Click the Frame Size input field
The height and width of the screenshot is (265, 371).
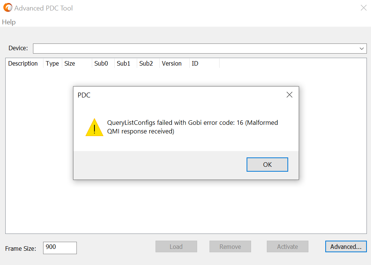pyautogui.click(x=60, y=248)
